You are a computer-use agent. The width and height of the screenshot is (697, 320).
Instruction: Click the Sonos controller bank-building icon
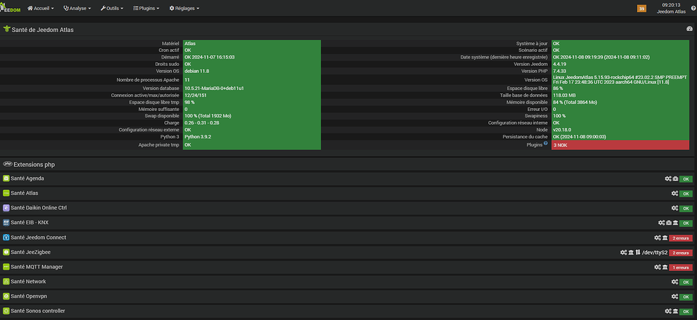[x=675, y=311]
